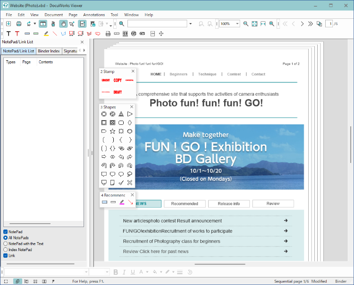Open the Tool menu

114,15
